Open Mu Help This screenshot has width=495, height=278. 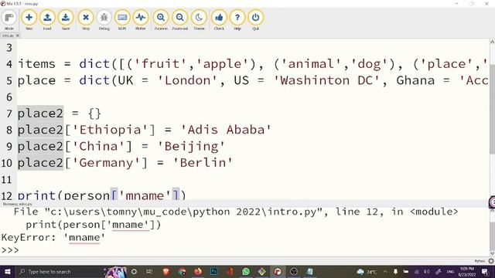pos(237,19)
